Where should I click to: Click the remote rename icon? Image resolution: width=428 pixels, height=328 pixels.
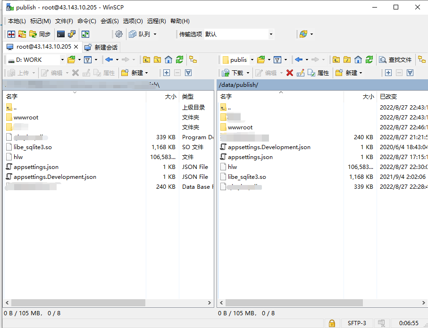[x=301, y=73]
